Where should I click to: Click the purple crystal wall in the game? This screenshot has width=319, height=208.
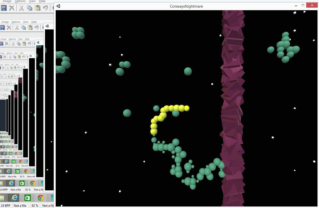coord(233,108)
